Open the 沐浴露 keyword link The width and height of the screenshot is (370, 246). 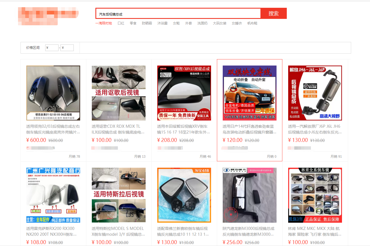[x=163, y=23]
